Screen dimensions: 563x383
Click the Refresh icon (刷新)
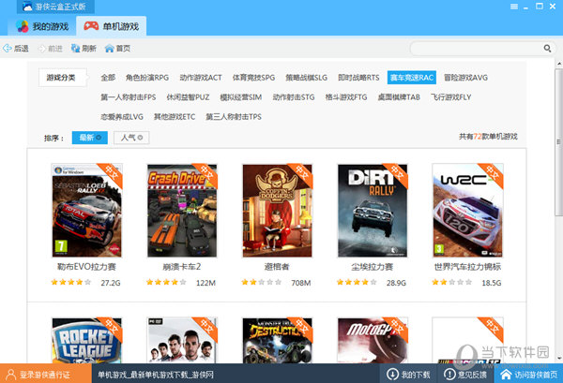[75, 48]
